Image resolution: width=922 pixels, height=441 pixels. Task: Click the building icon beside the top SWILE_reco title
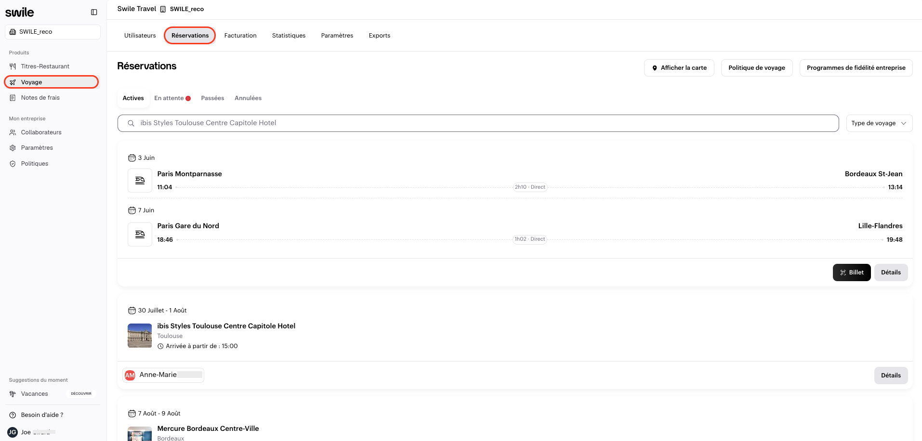point(163,9)
